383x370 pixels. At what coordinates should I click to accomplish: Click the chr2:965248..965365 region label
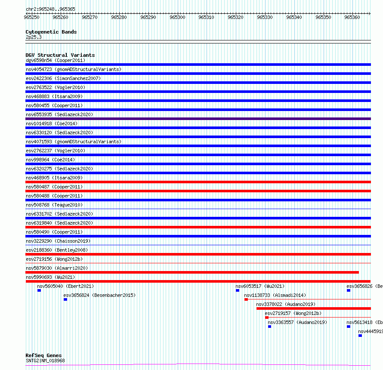click(x=50, y=9)
